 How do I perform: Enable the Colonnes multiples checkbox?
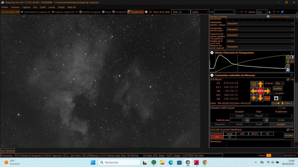click(268, 16)
